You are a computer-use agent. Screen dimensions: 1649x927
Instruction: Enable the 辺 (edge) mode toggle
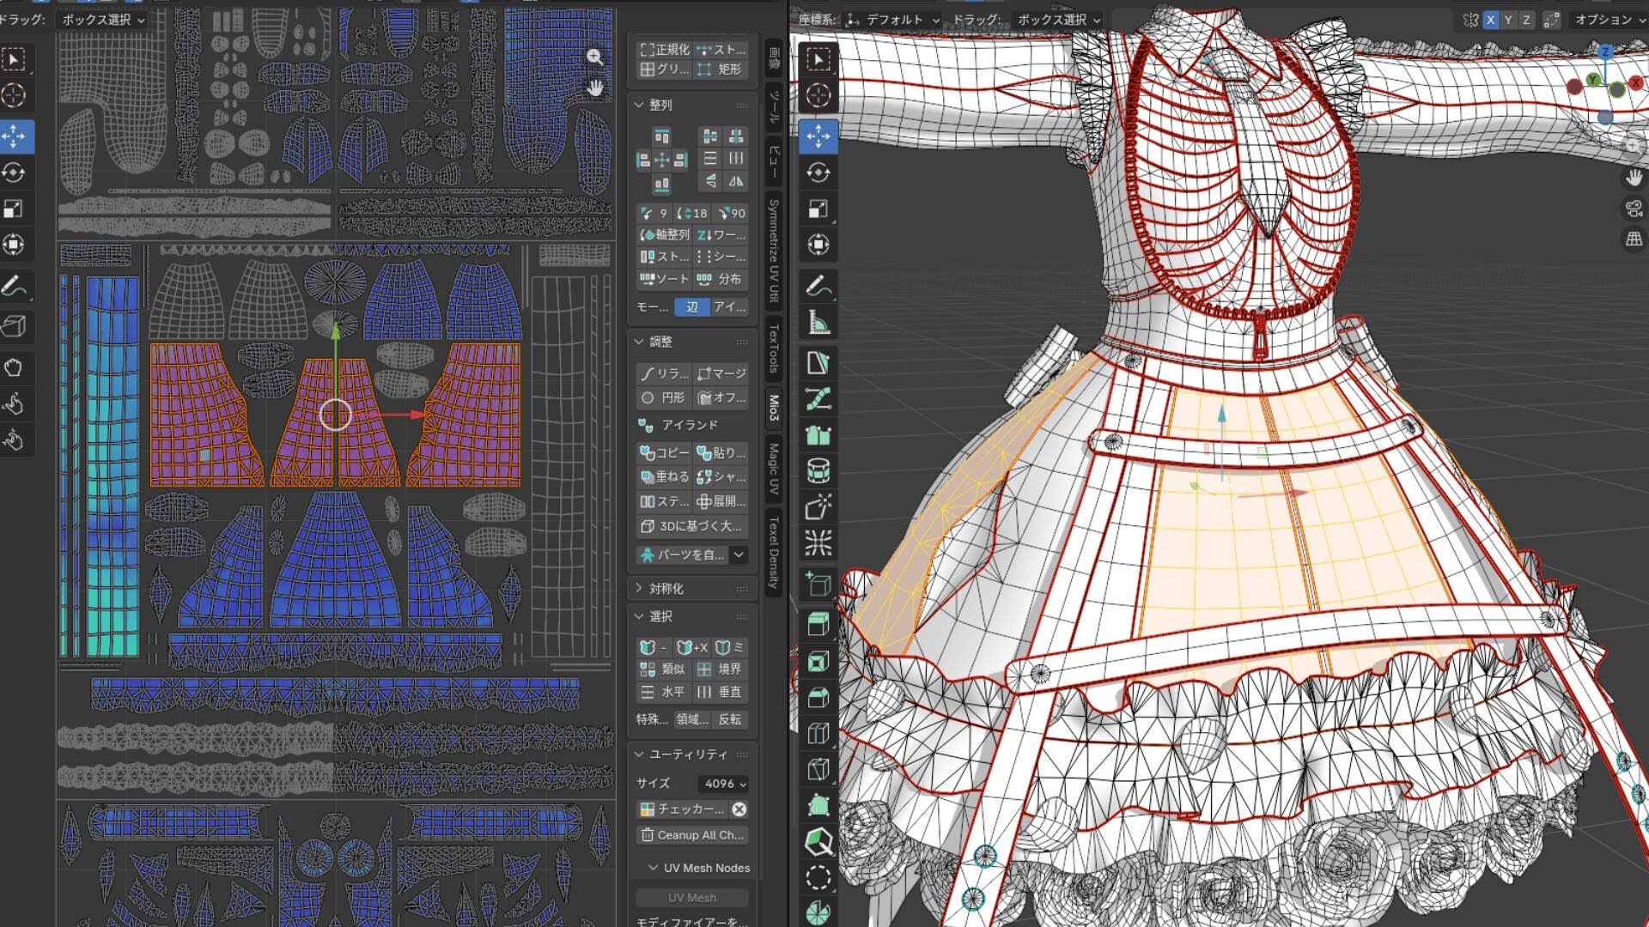point(692,306)
